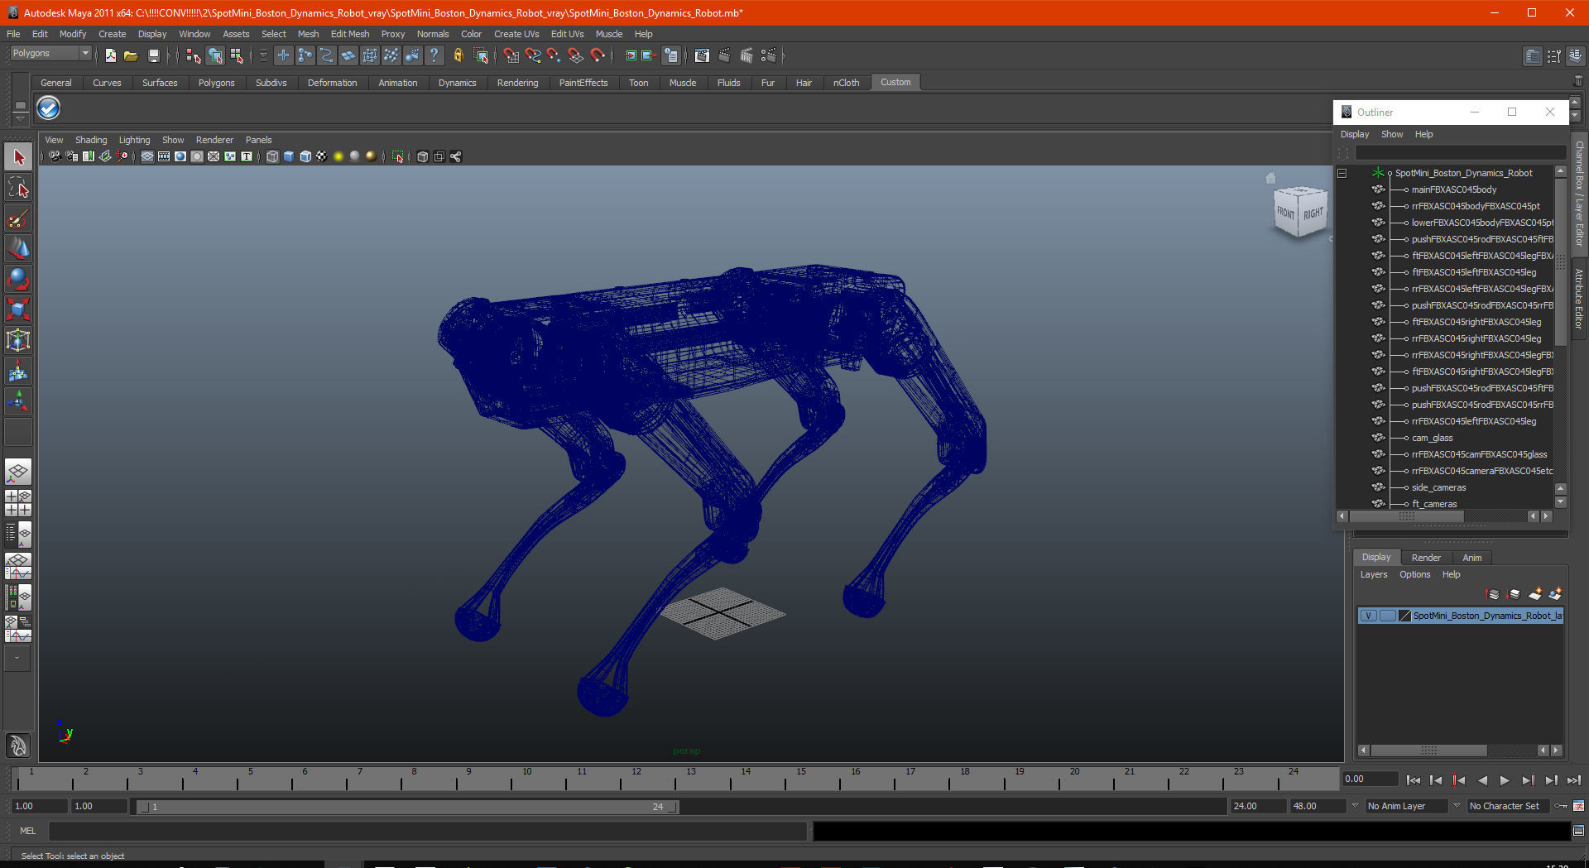Select the Soft Modification tool
Viewport: 1589px width, 868px height.
[x=18, y=372]
